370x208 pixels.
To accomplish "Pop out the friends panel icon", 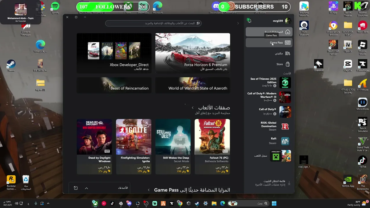I will pos(76,188).
